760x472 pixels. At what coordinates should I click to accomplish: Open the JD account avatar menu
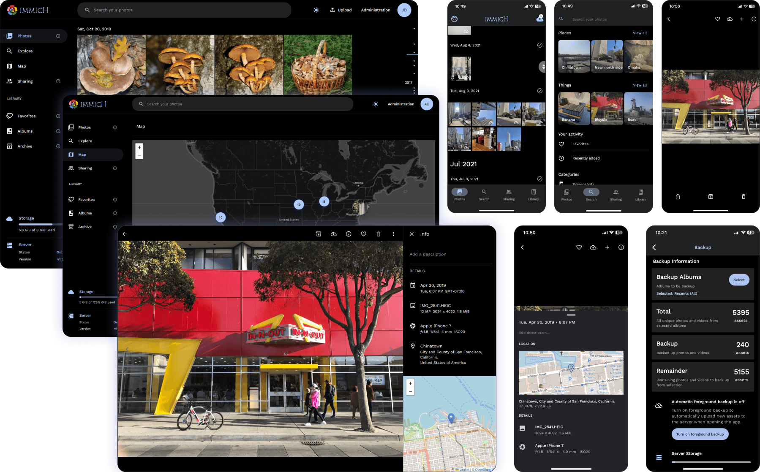pyautogui.click(x=404, y=10)
